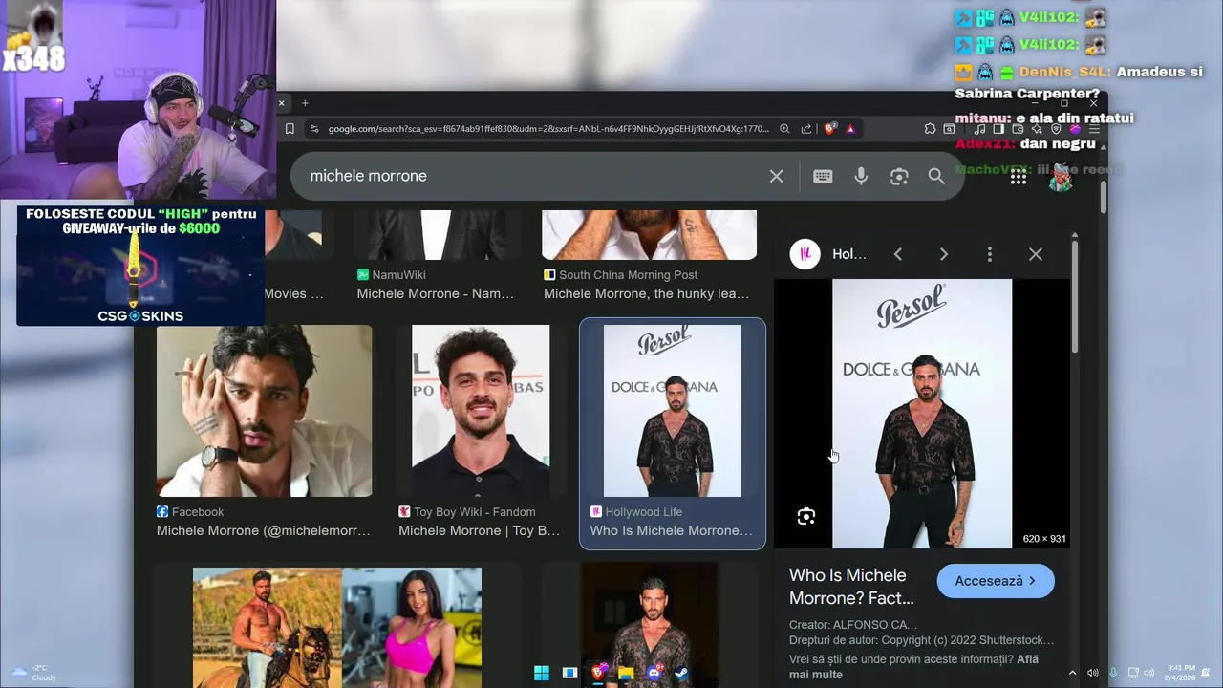Open Discord from the taskbar

point(654,673)
